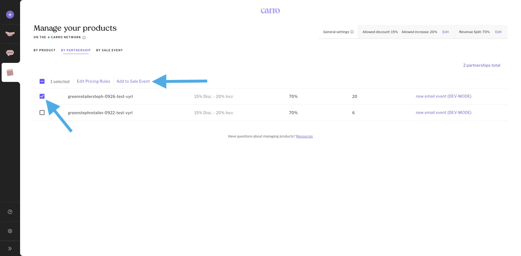Expand sidebar with double chevron icon

(x=10, y=248)
